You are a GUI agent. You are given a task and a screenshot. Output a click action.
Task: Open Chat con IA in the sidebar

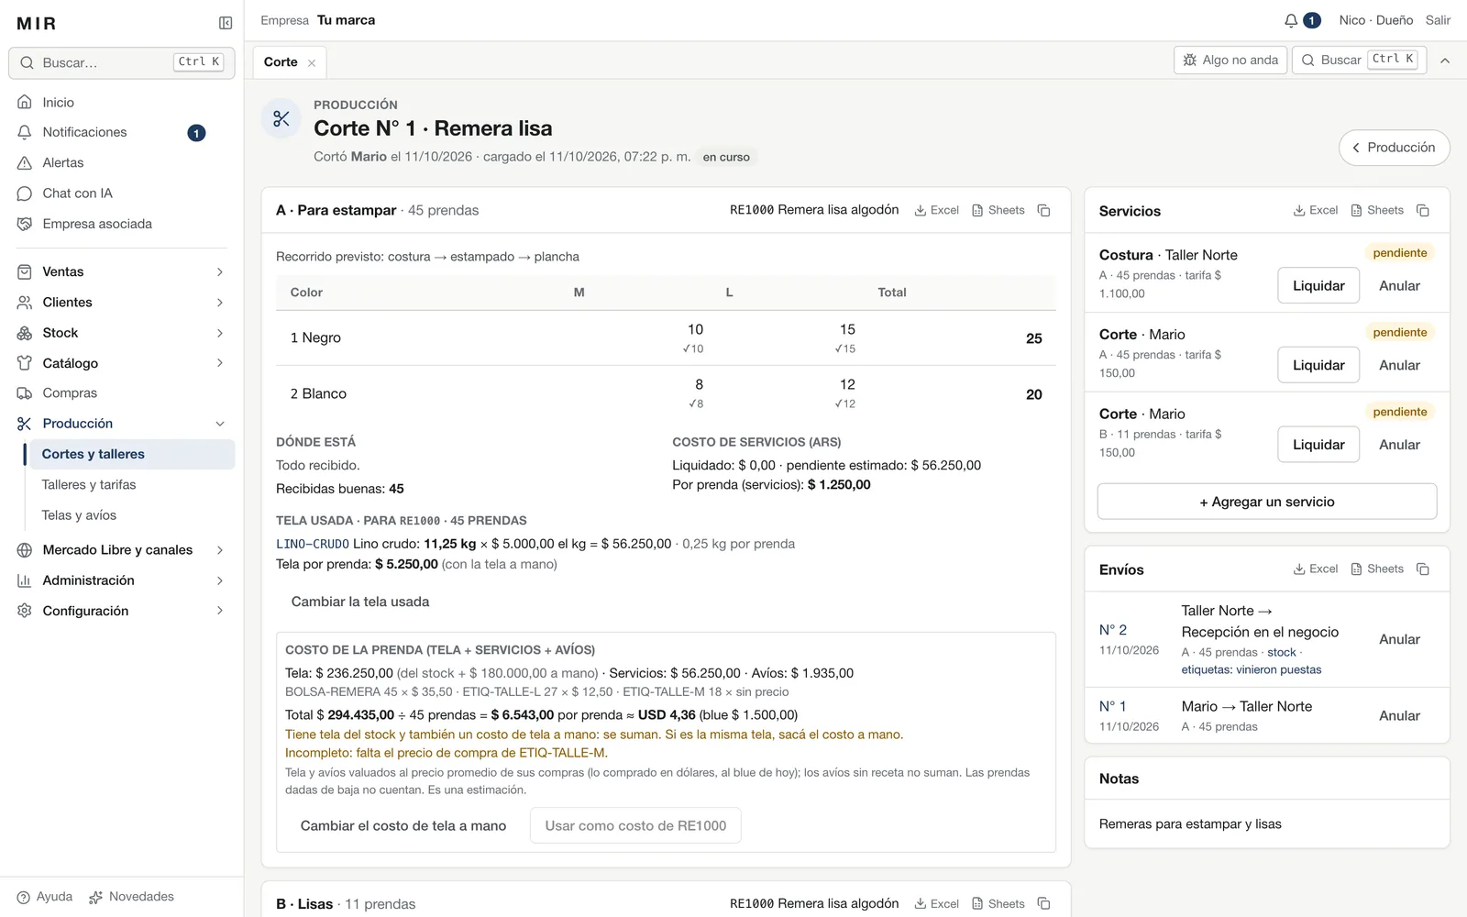pyautogui.click(x=121, y=193)
